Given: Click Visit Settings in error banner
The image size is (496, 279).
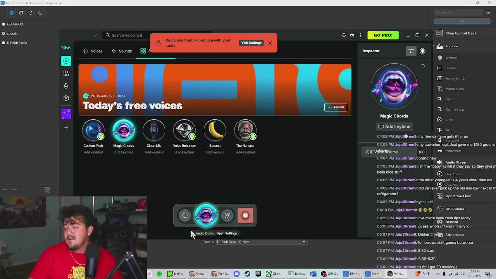Looking at the screenshot, I should (251, 43).
